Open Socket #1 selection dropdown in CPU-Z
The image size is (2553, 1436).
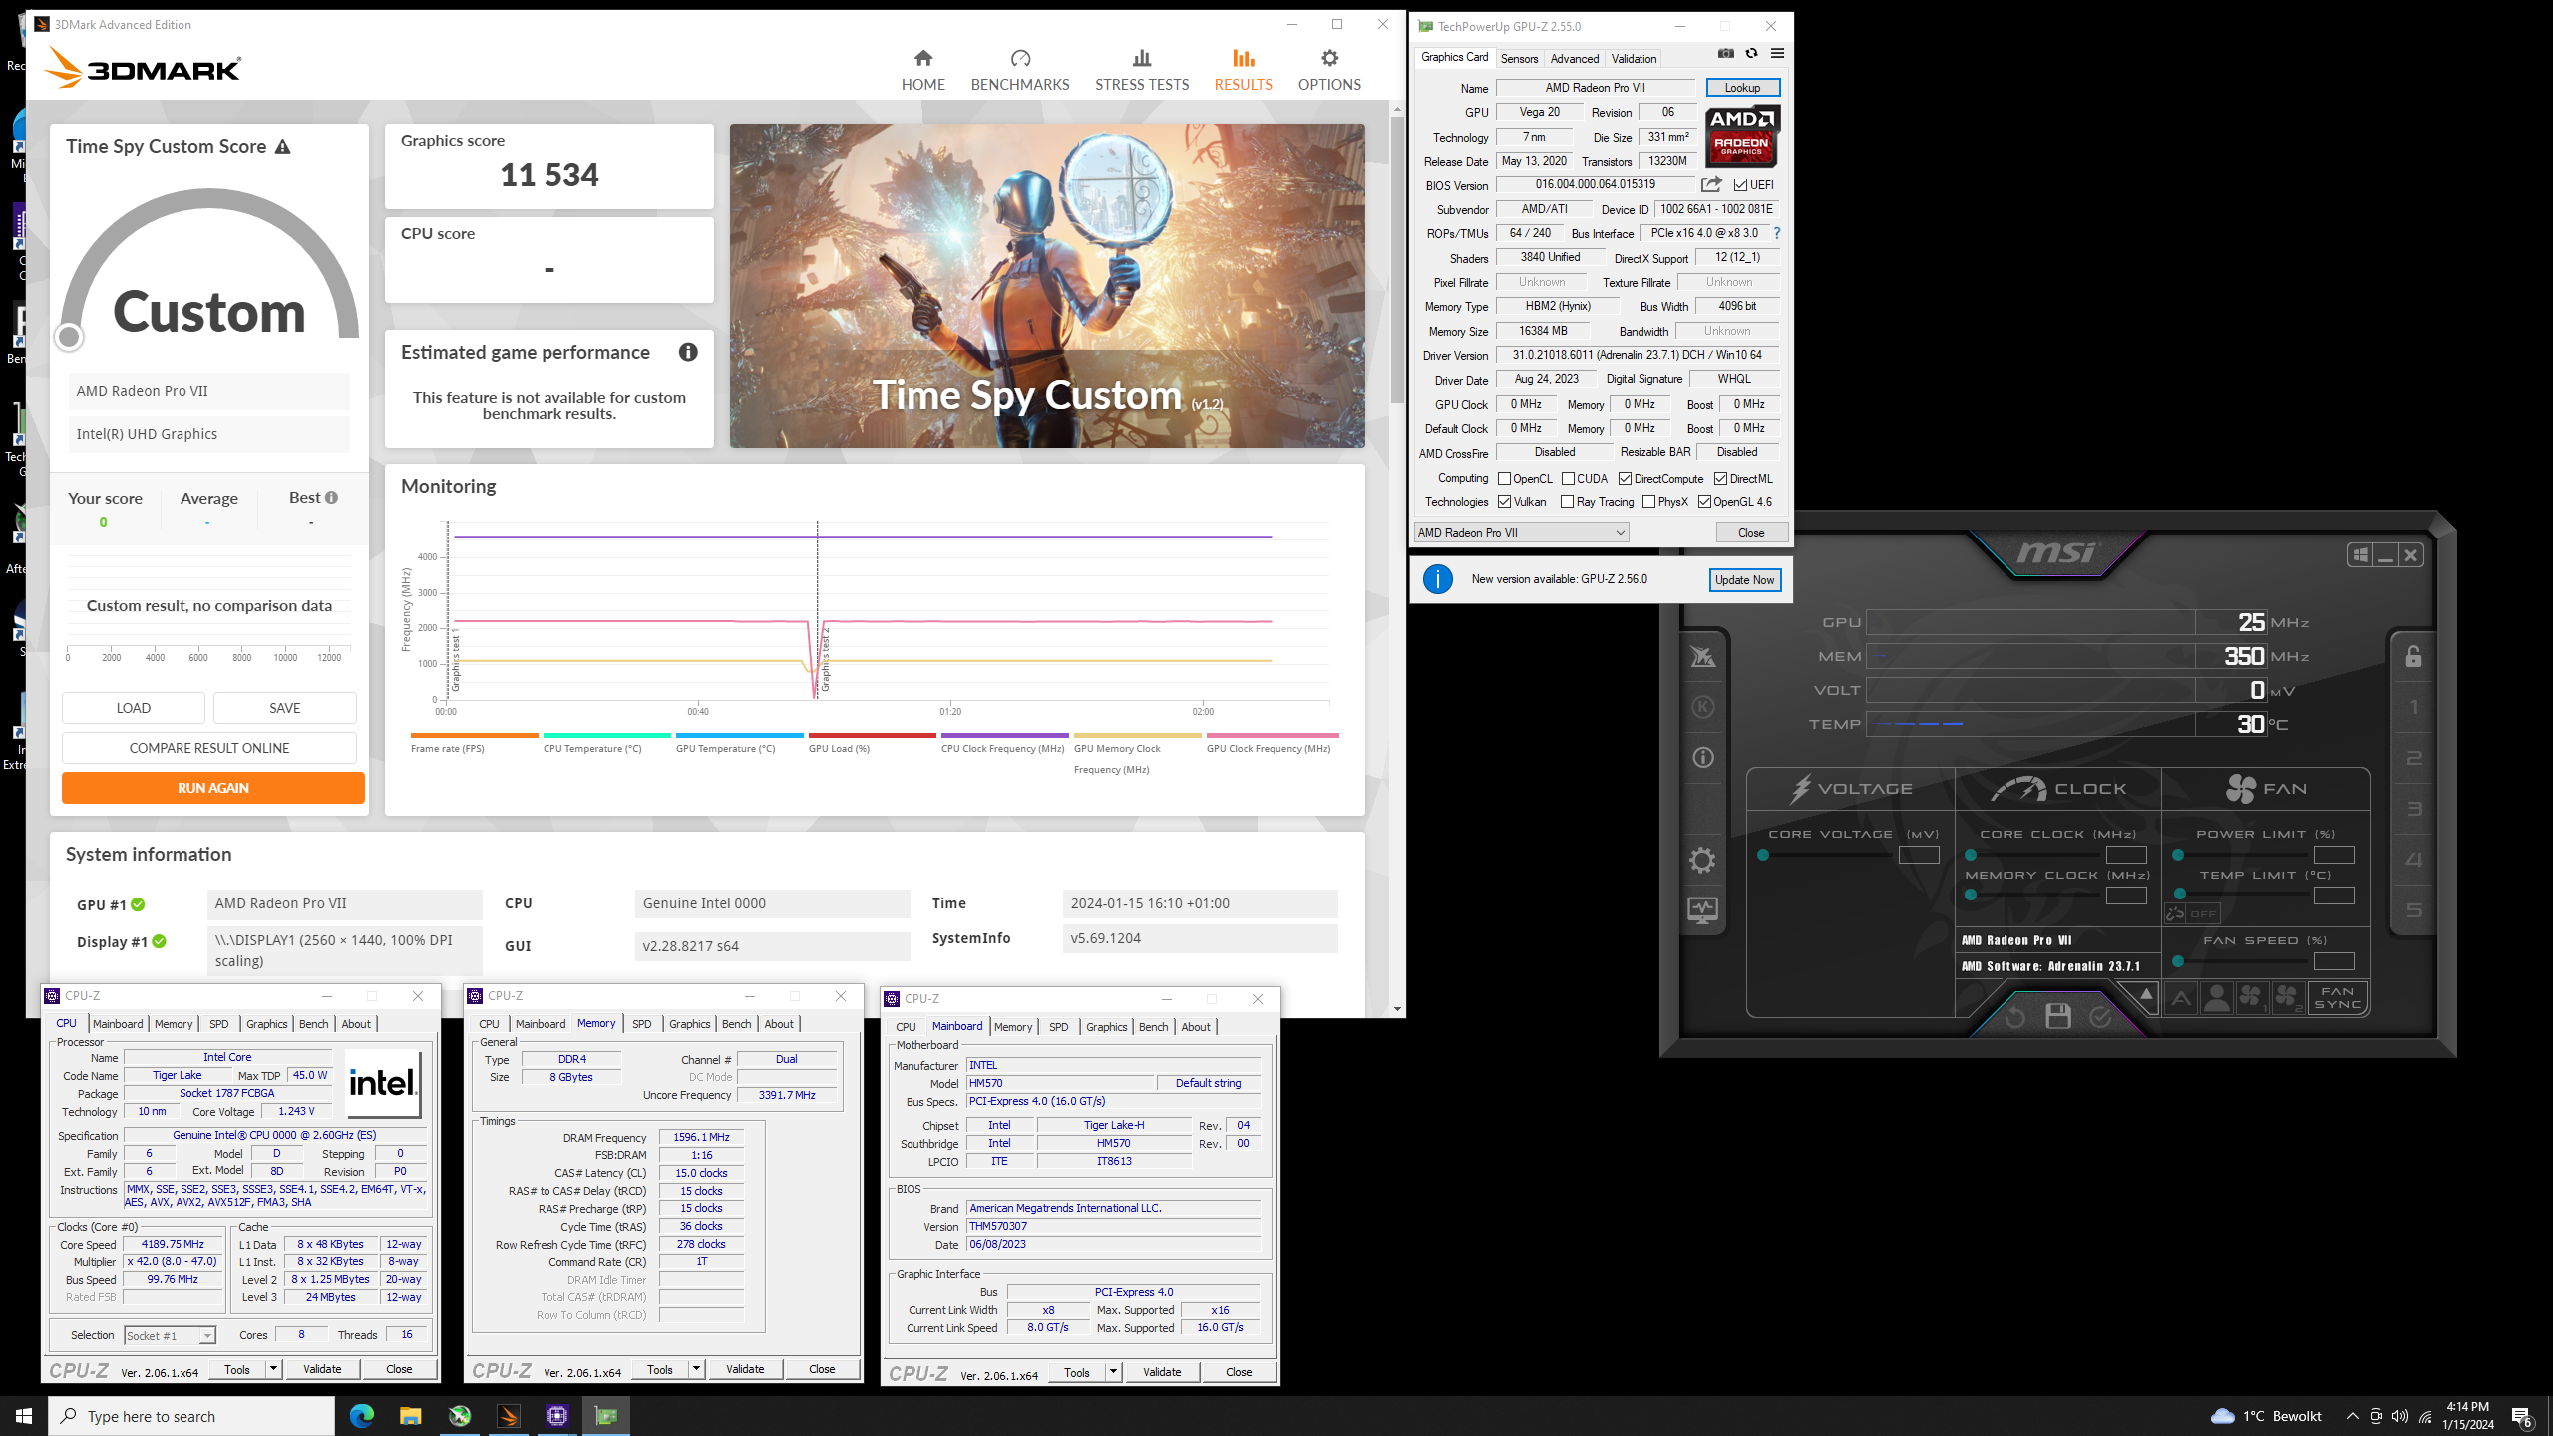170,1336
